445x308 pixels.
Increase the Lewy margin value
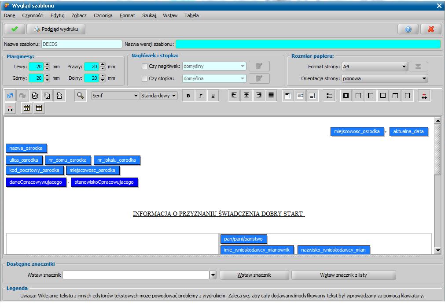(x=47, y=64)
